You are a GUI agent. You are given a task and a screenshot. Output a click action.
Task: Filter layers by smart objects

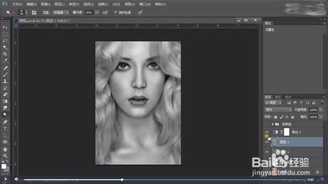coord(314,103)
